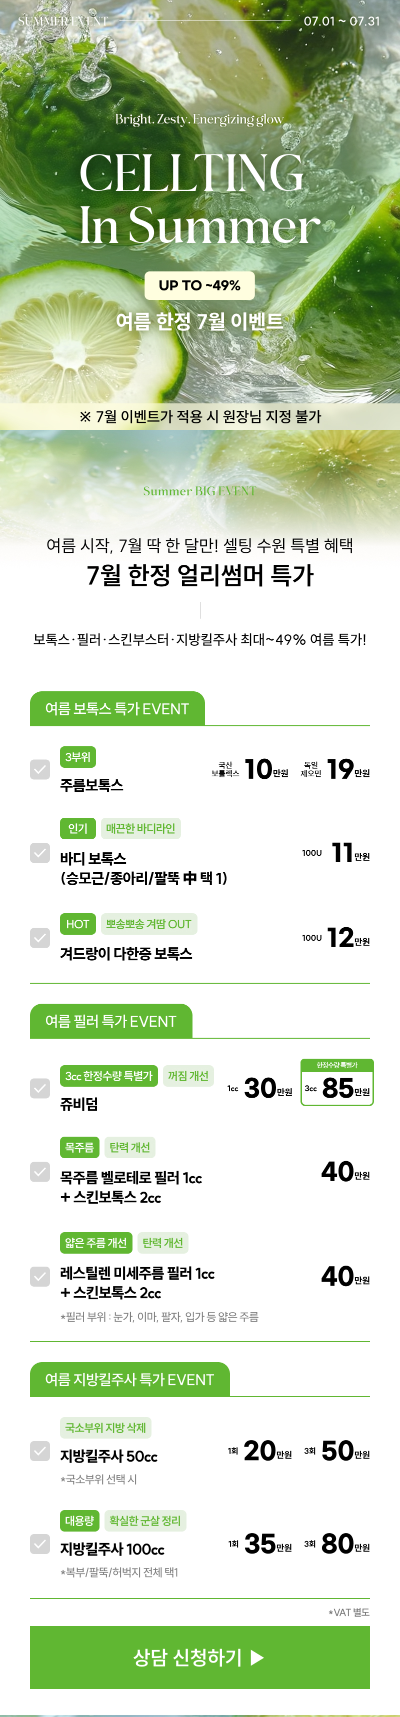The image size is (400, 1717).
Task: Check the 주름보톡스 checkbox
Action: (40, 769)
